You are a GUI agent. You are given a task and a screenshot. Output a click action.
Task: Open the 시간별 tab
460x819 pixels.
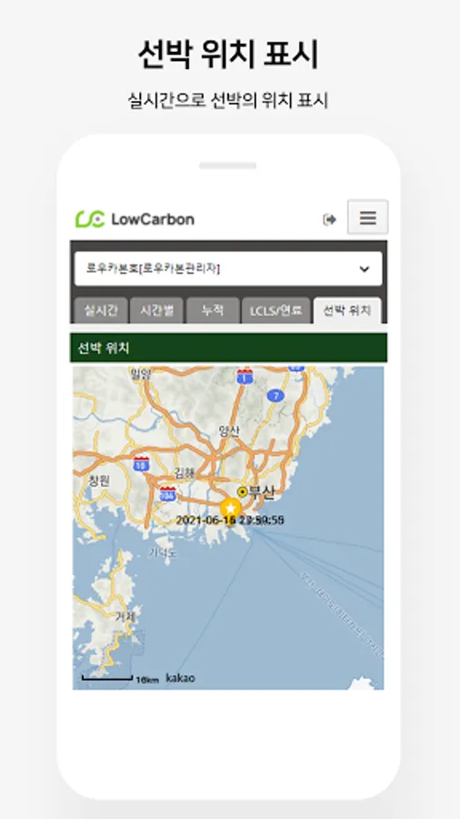(x=157, y=311)
